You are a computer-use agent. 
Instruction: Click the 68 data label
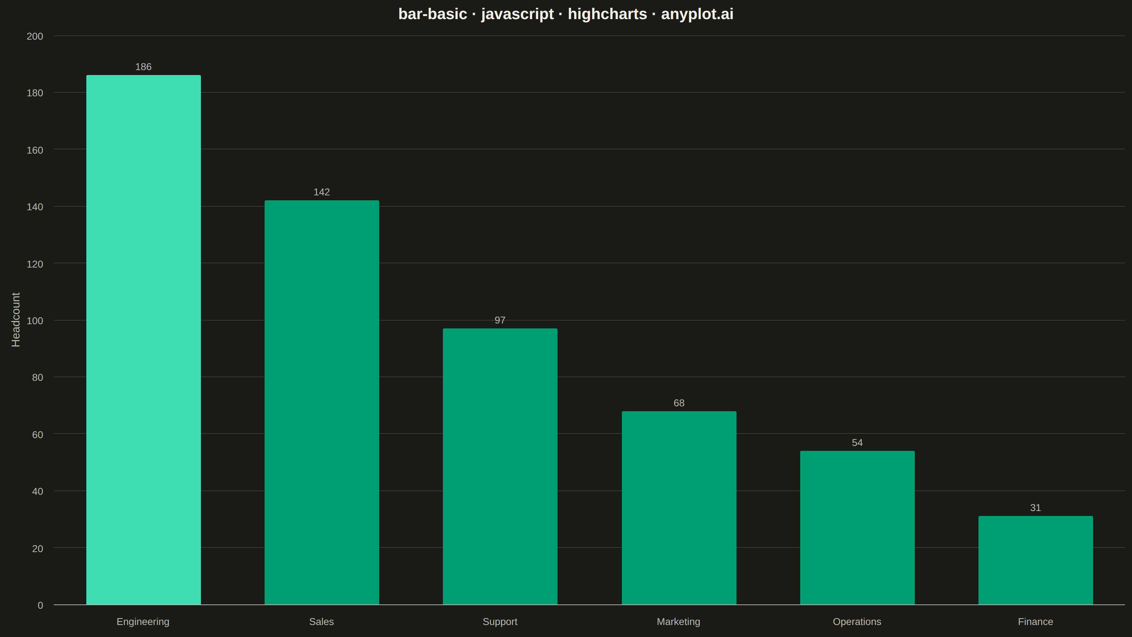tap(679, 403)
